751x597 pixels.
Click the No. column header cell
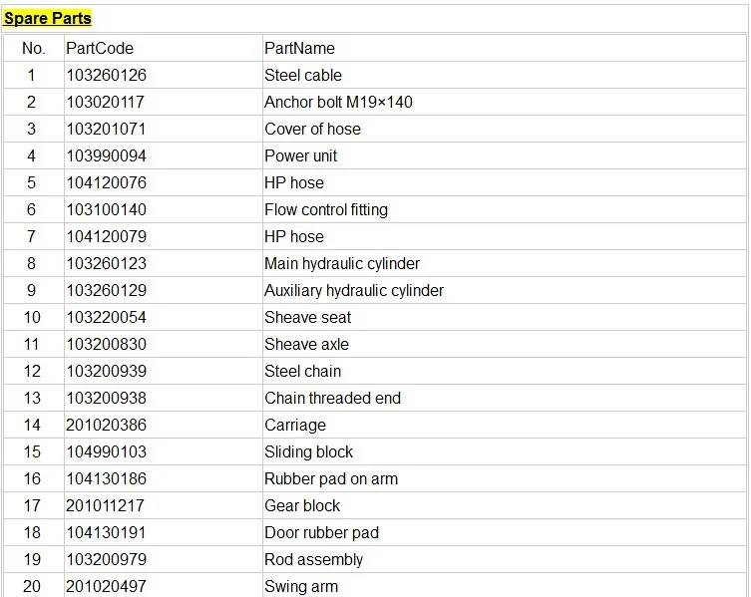point(33,48)
